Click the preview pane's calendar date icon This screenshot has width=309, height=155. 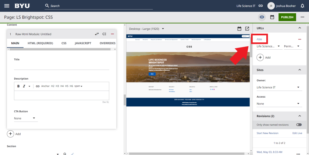[x=239, y=29]
